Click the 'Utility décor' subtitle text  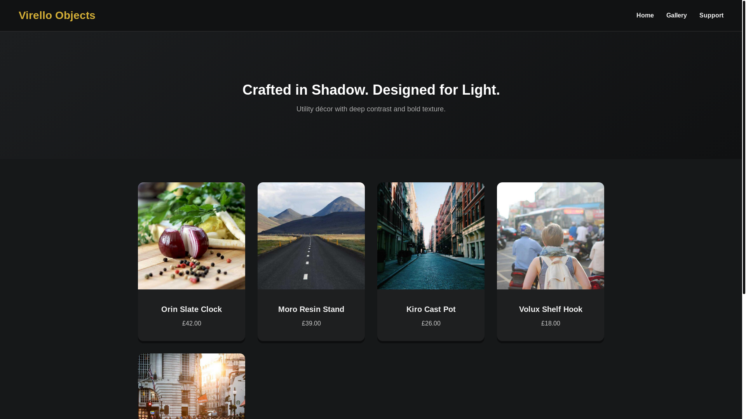coord(371,109)
